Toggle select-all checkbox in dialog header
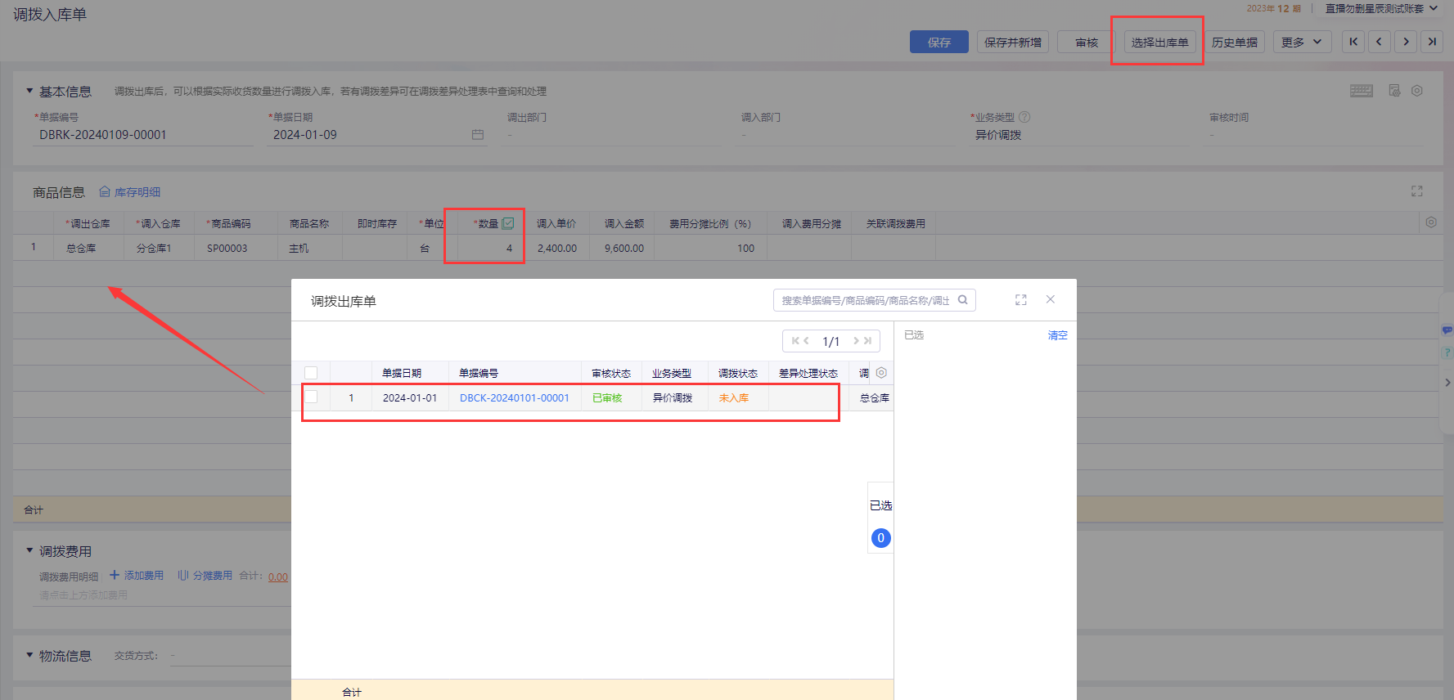This screenshot has height=700, width=1454. 311,373
